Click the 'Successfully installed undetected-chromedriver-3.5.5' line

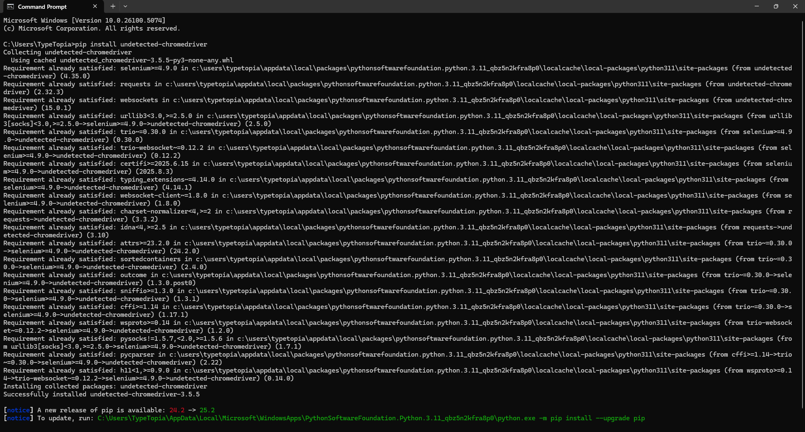[x=101, y=394]
